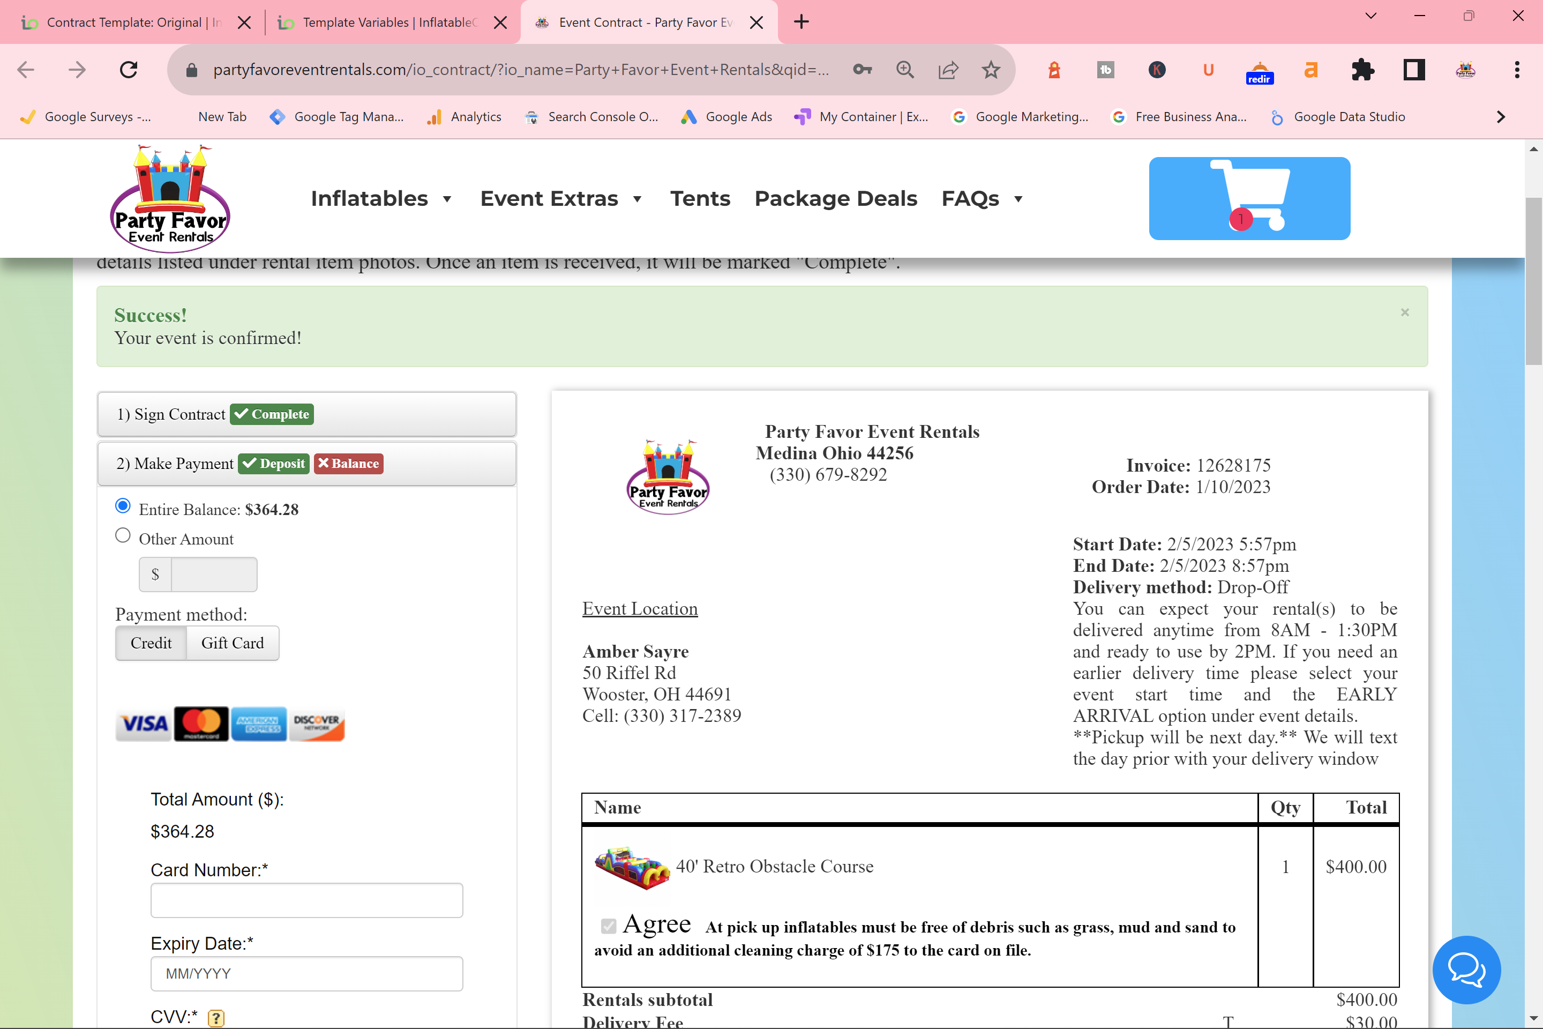1543x1029 pixels.
Task: Expand the Inflatables dropdown menu
Action: click(x=381, y=198)
